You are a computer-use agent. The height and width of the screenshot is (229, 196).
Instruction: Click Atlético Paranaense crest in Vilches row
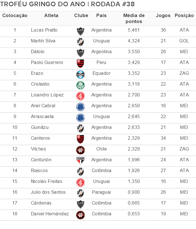click(80, 150)
